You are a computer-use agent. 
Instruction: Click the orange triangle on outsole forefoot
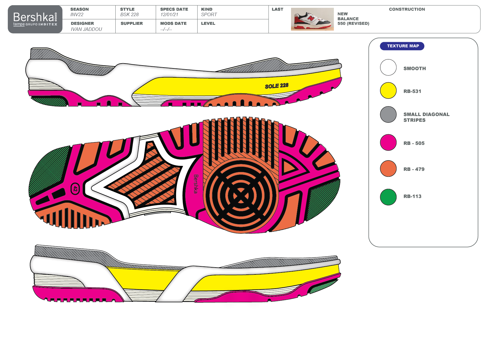[x=289, y=167]
